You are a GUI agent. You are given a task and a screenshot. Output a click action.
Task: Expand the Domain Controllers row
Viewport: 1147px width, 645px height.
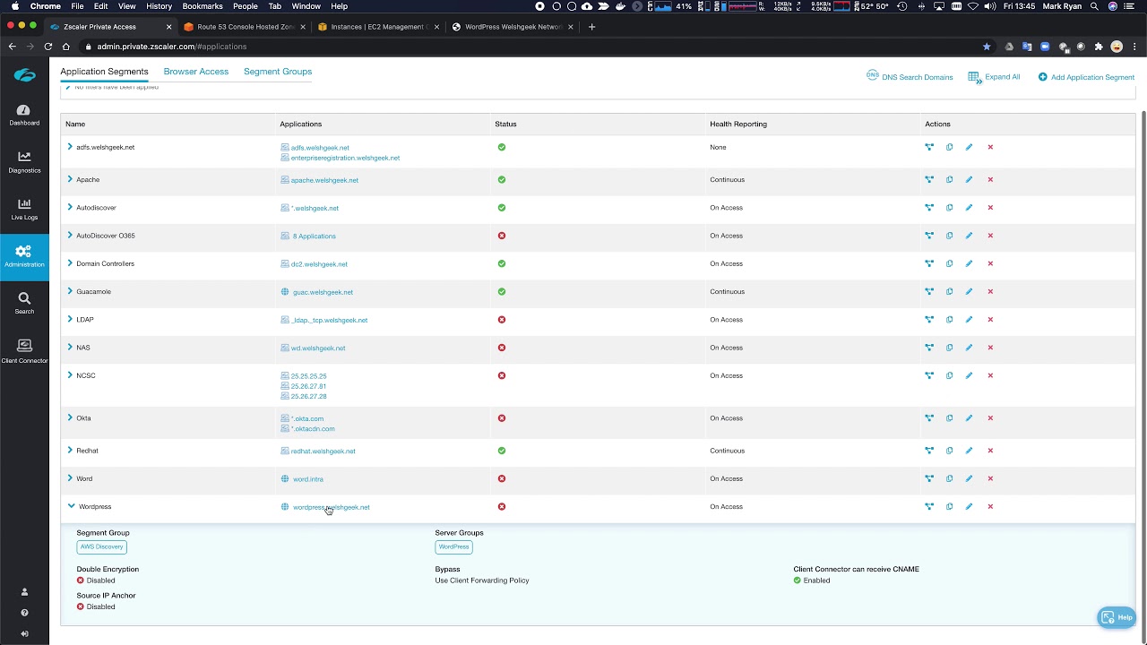click(x=70, y=263)
